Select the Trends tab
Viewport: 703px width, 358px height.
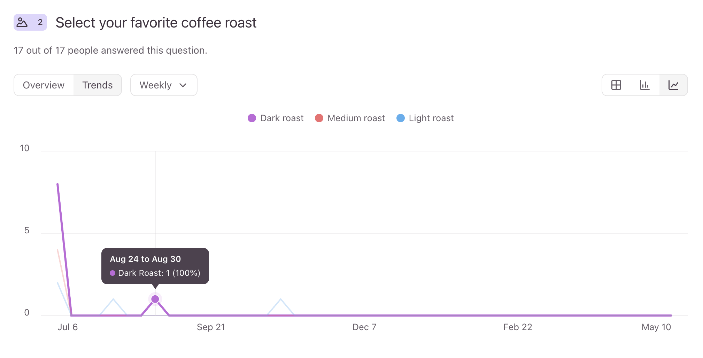pyautogui.click(x=98, y=85)
